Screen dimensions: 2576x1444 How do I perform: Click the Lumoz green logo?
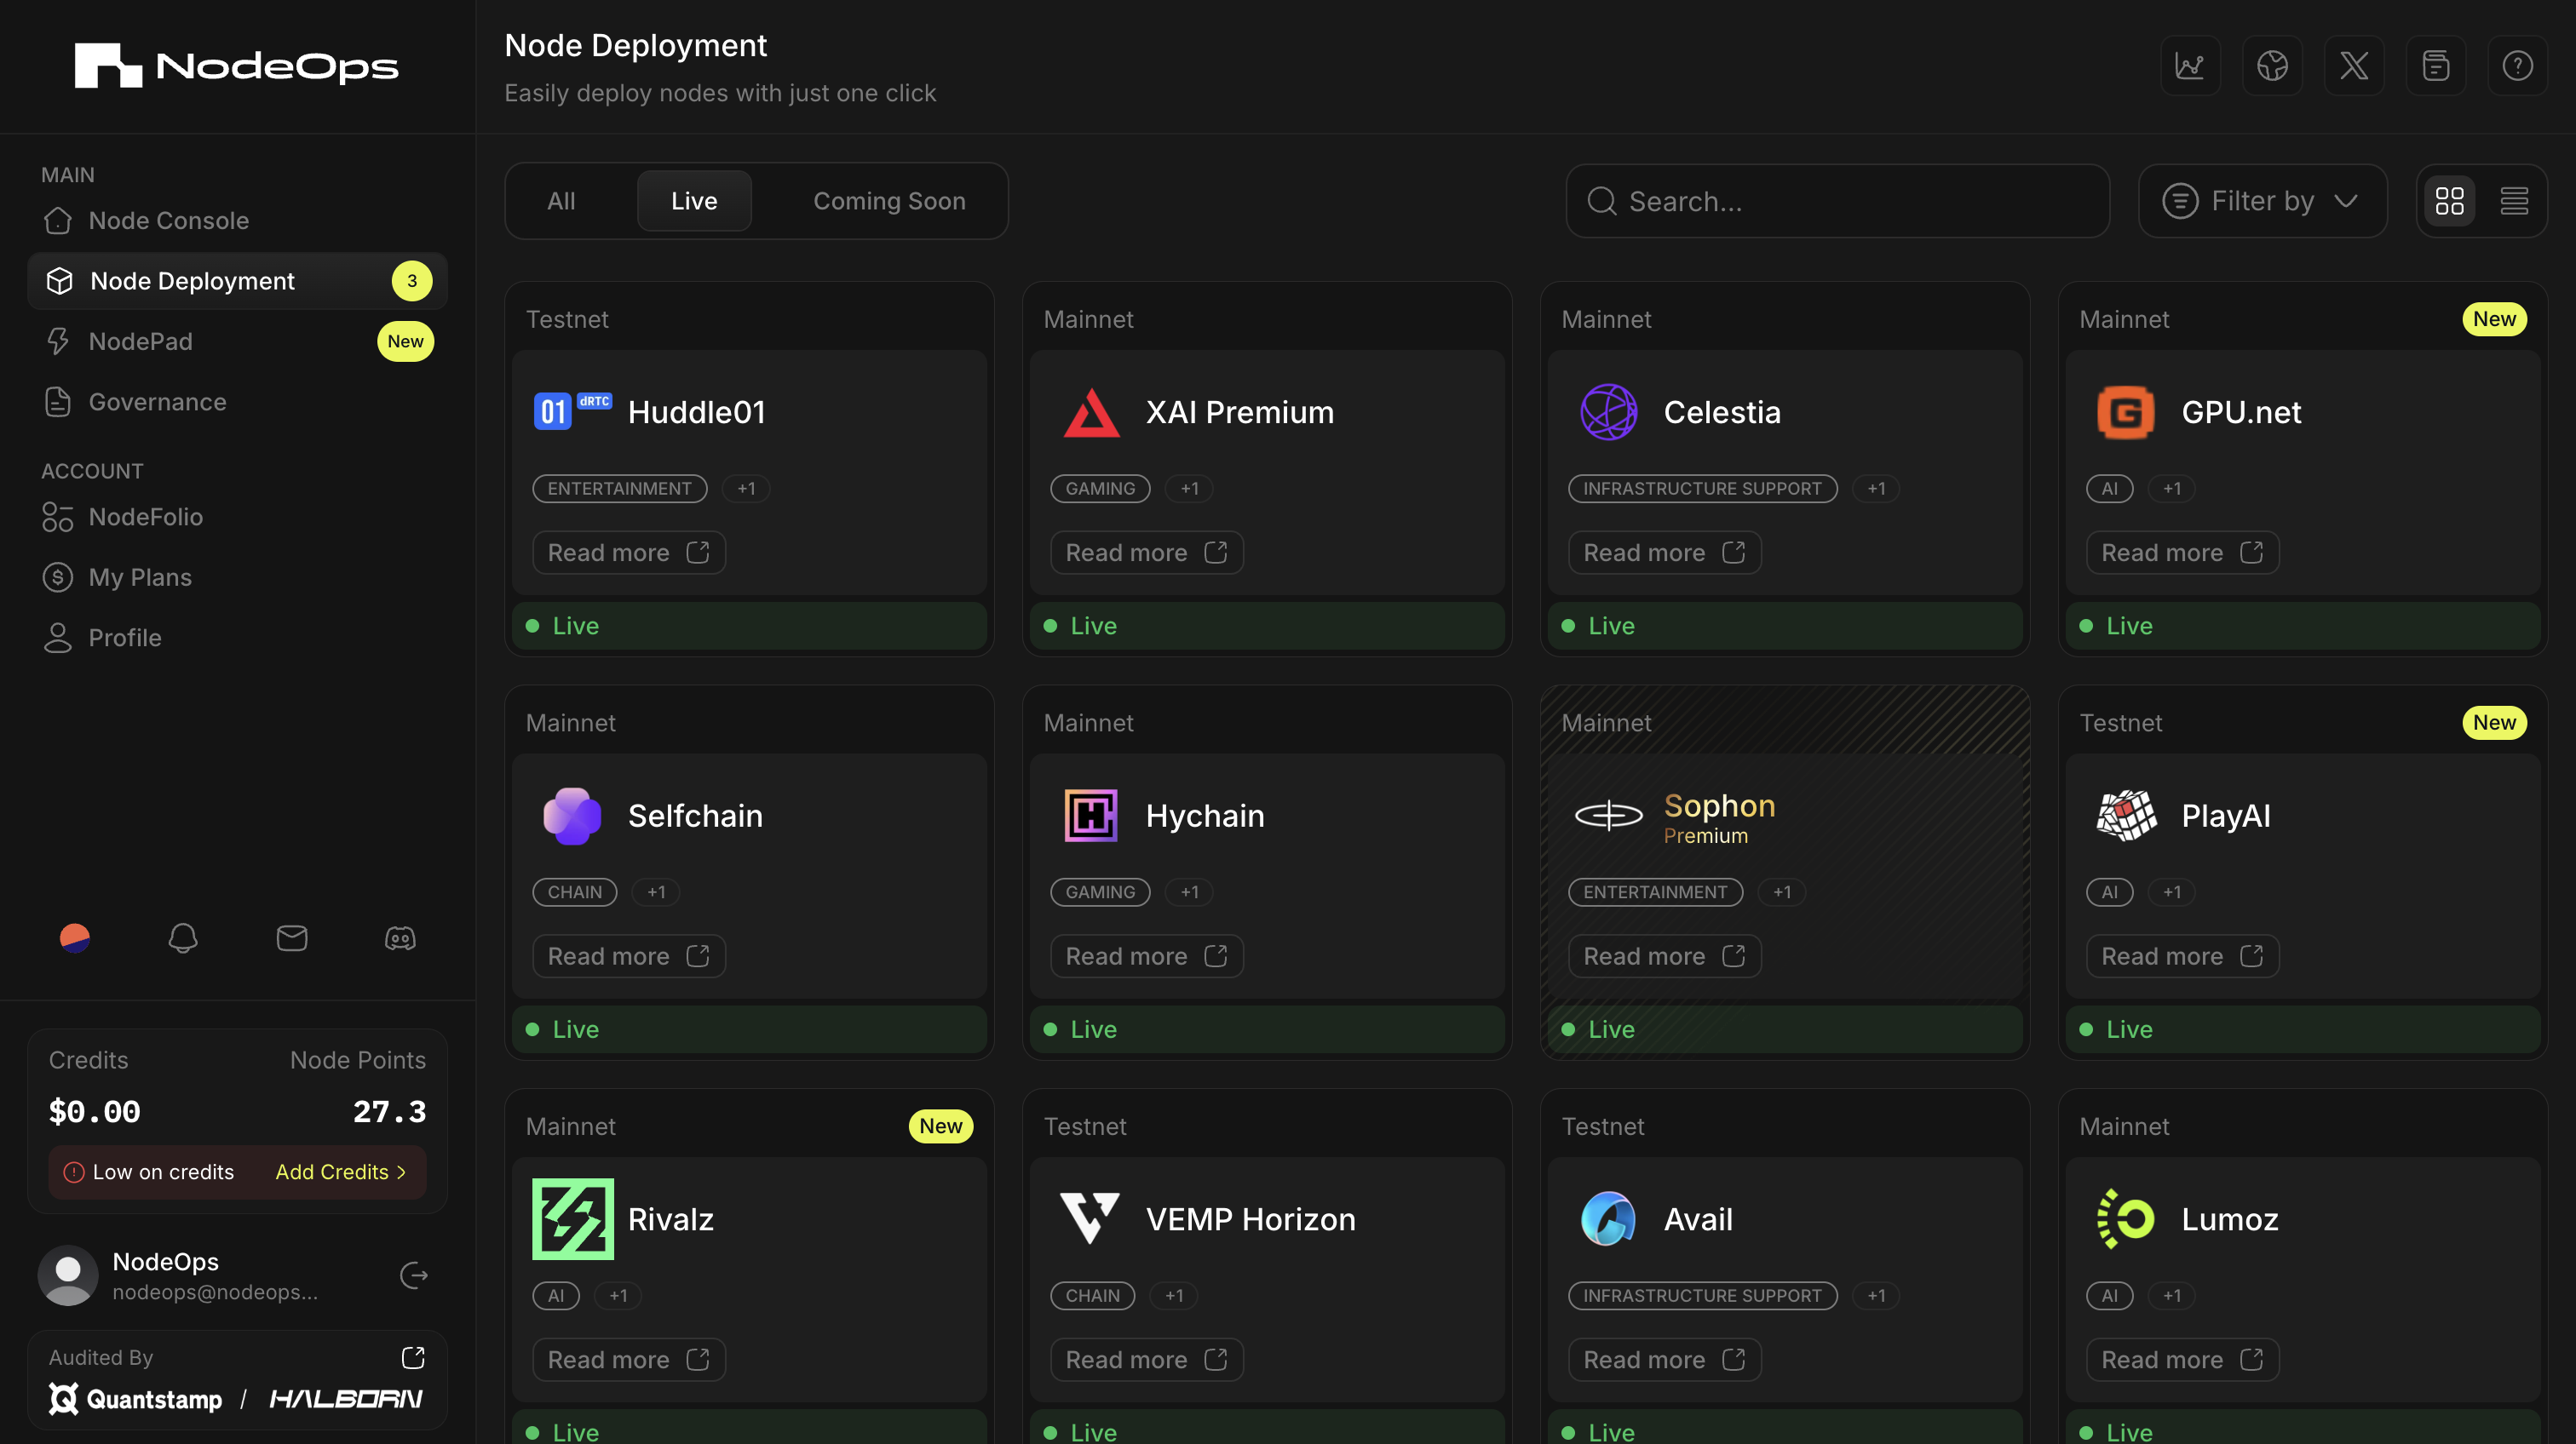(x=2125, y=1219)
